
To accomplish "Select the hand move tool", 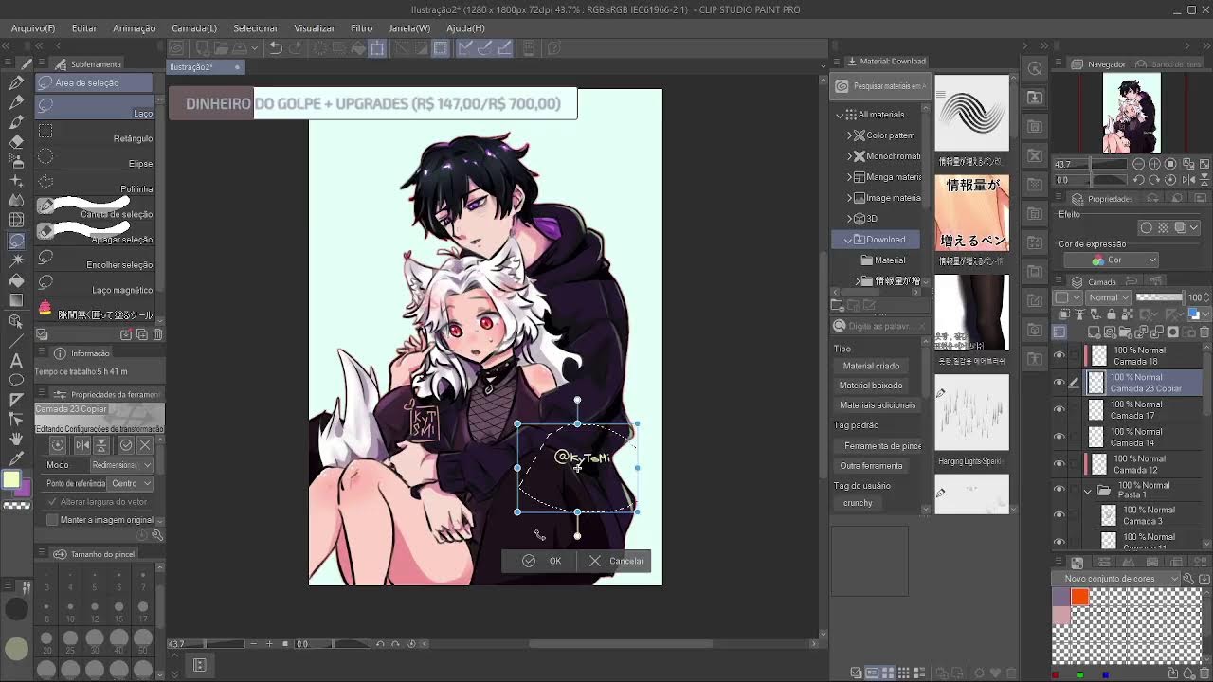I will (x=16, y=439).
